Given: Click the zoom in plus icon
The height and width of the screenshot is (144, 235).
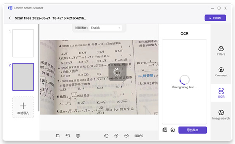Looking at the screenshot, I should pos(117,136).
